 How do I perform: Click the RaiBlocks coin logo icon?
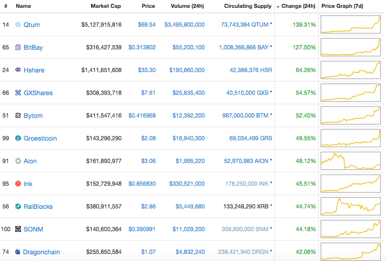[18, 206]
